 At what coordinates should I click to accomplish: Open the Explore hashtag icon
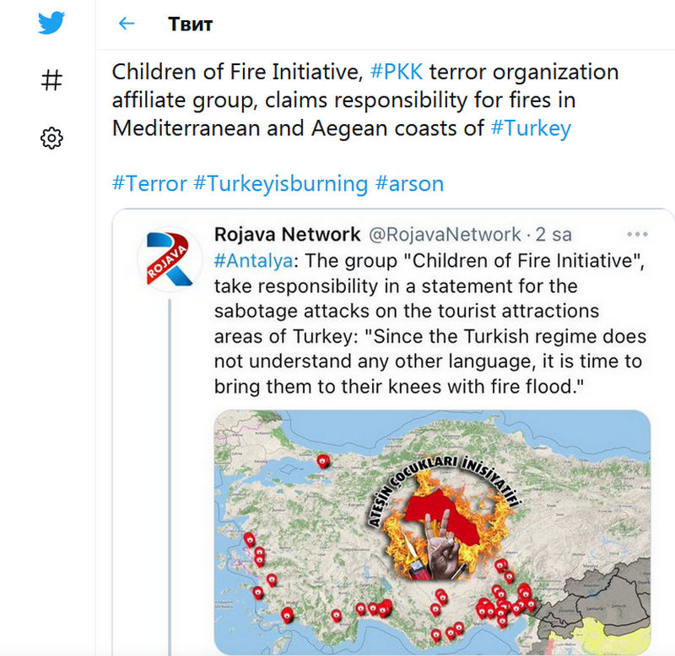(x=51, y=80)
